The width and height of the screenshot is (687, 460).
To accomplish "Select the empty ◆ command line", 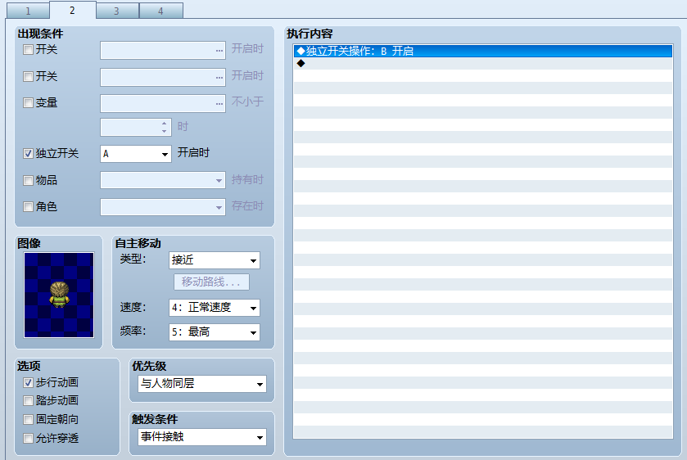I will point(483,64).
